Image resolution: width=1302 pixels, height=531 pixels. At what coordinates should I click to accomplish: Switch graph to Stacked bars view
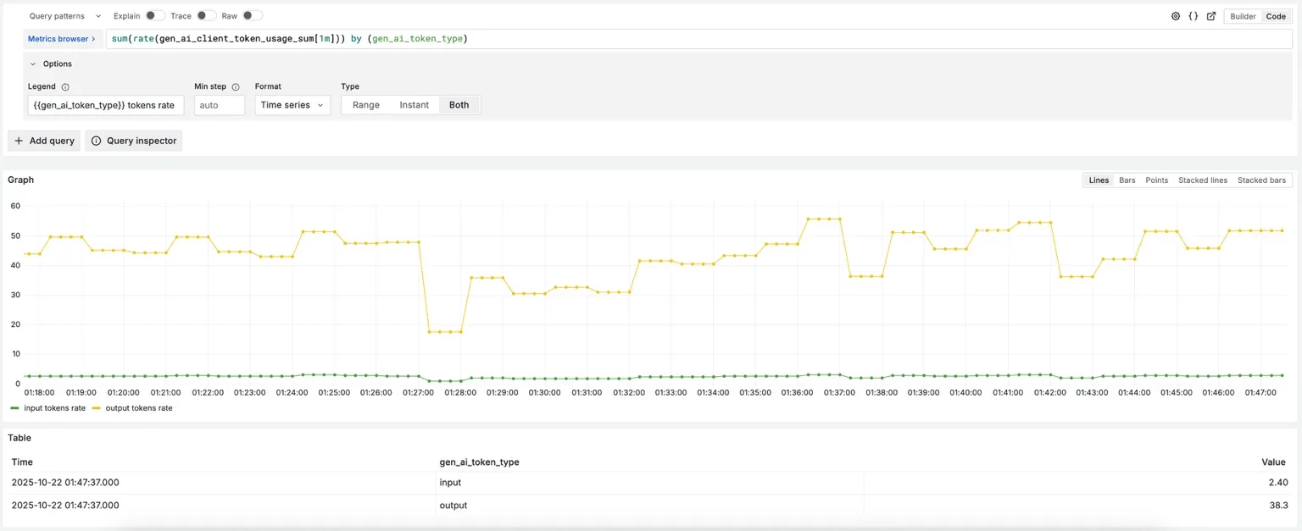tap(1261, 180)
